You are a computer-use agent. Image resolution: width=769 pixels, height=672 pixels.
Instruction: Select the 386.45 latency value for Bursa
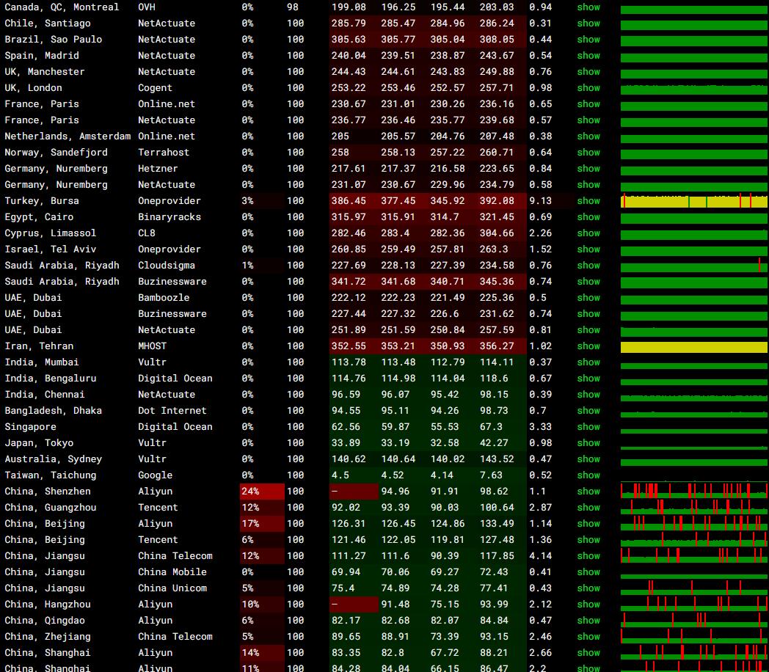tap(349, 201)
